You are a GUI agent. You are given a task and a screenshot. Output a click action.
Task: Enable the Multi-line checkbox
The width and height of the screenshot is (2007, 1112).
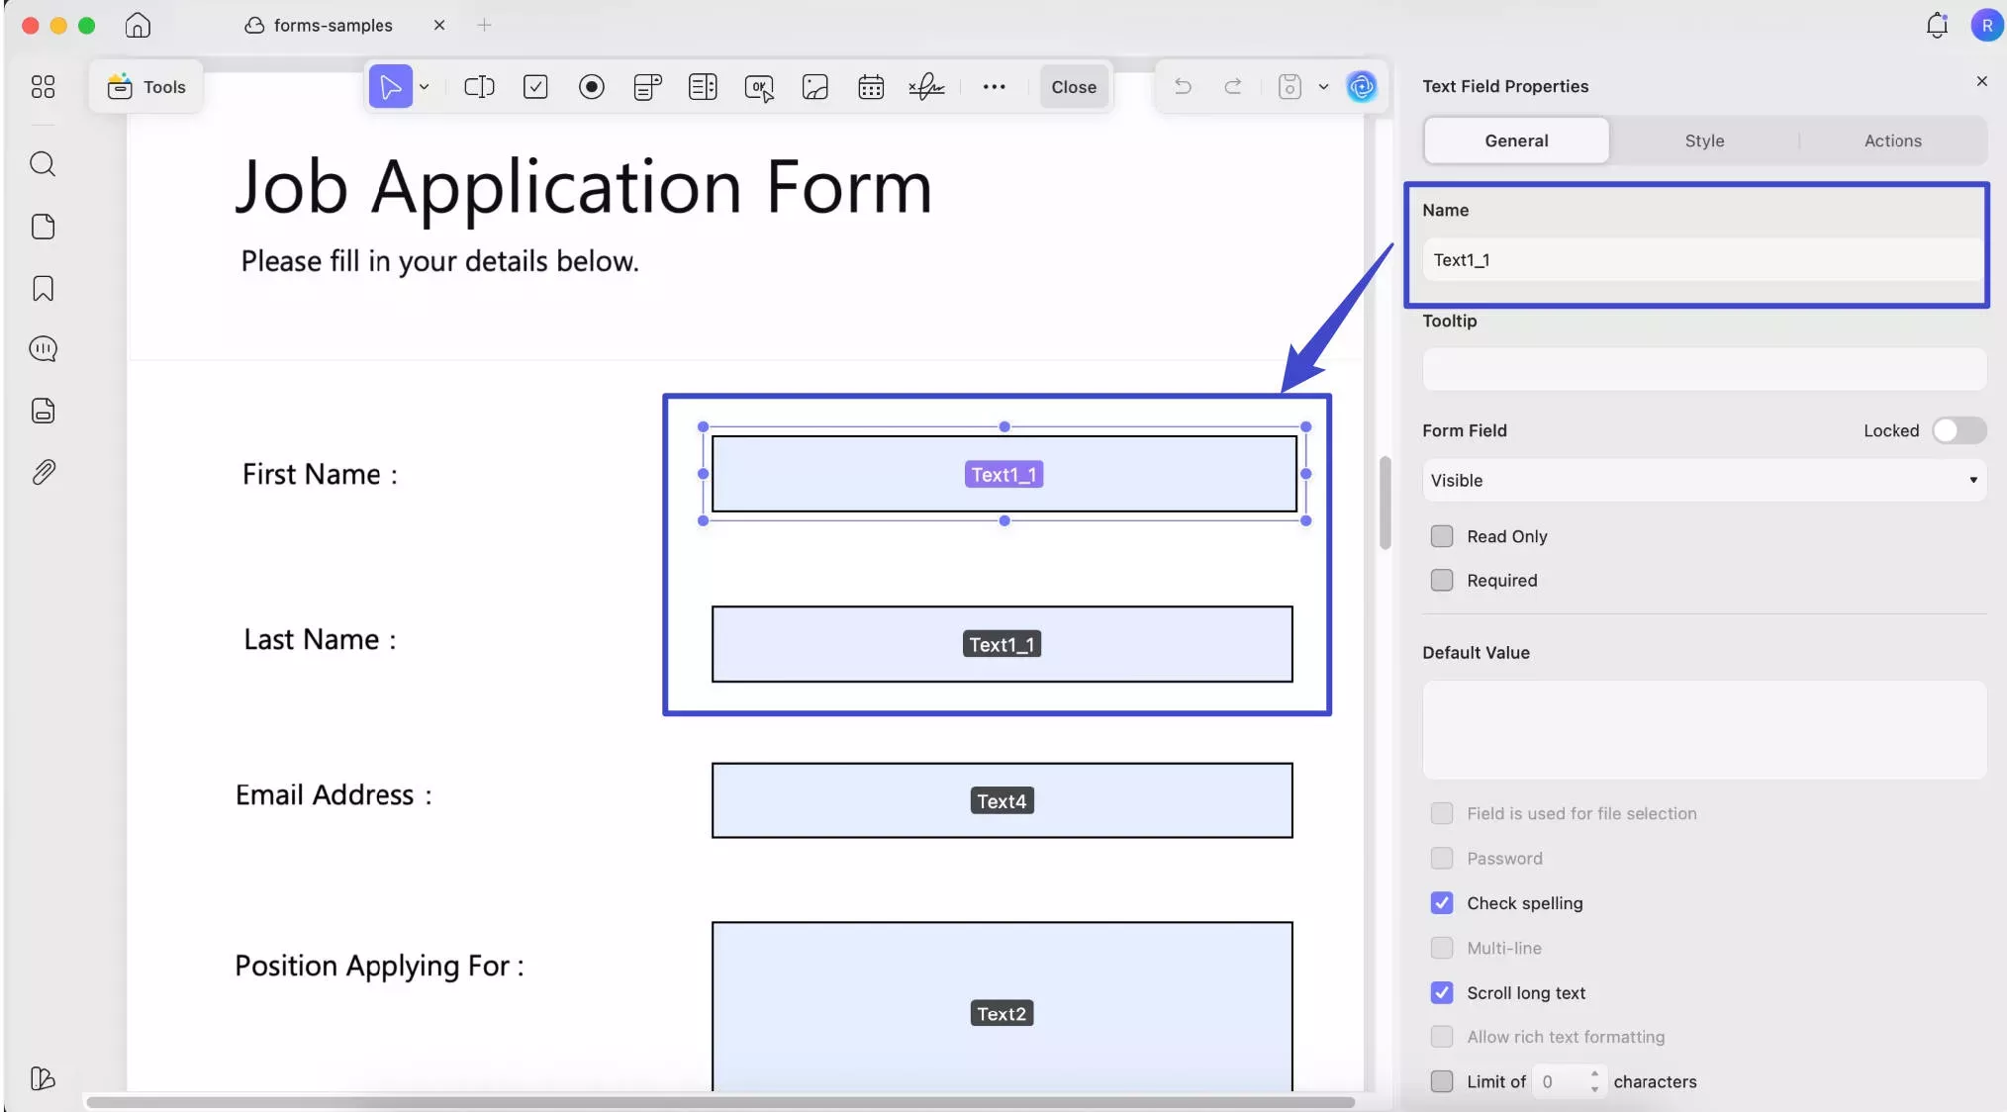[1442, 948]
